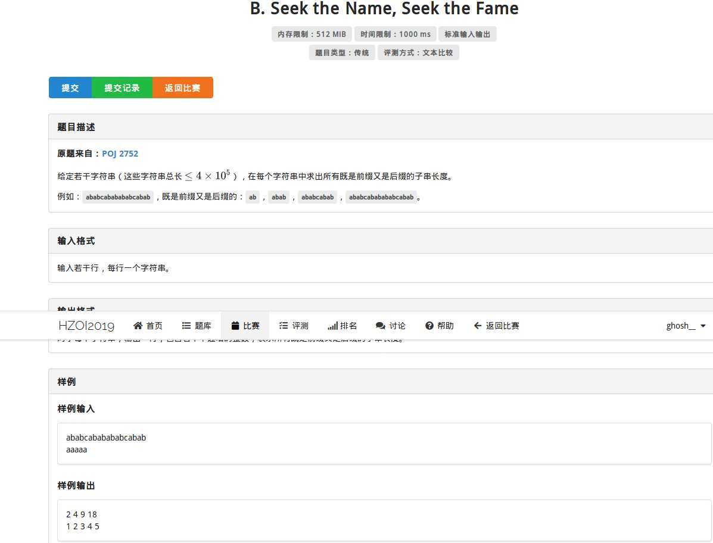Click the 讨论 discussion comment icon

point(379,326)
